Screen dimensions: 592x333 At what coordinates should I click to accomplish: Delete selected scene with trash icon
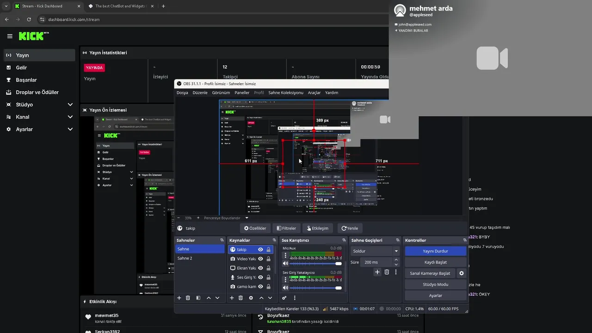(x=188, y=298)
